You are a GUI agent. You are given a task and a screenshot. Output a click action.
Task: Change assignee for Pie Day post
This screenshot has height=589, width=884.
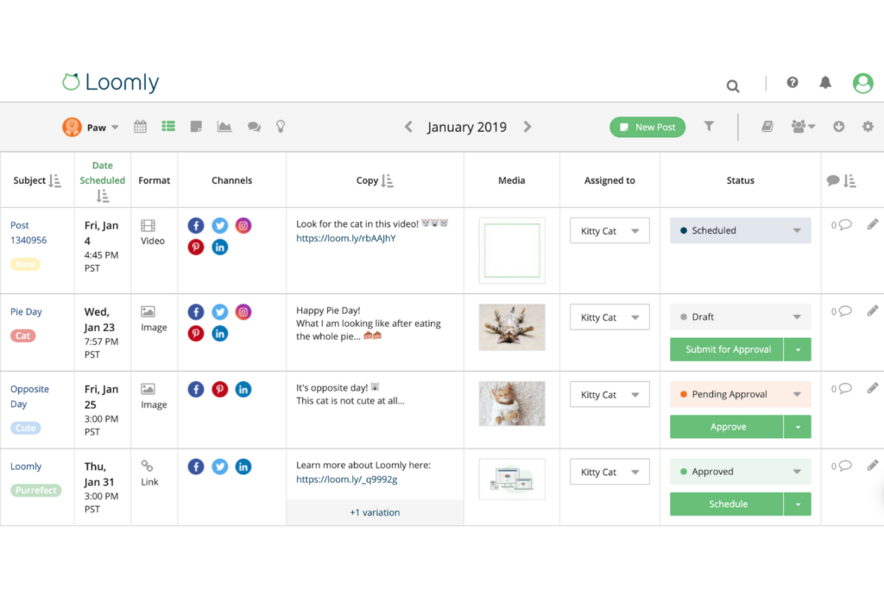point(609,317)
